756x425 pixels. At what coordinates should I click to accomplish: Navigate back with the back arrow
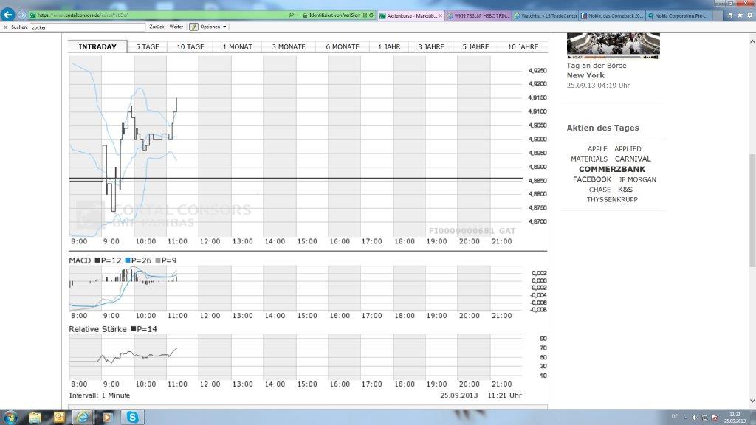(x=7, y=15)
